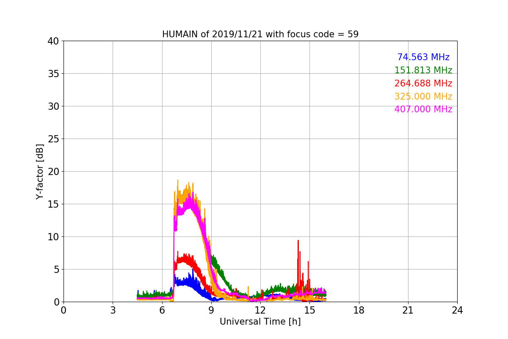Image resolution: width=508 pixels, height=339 pixels.
Task: Click the Y-factor [dB] axis label
Action: [x=40, y=171]
